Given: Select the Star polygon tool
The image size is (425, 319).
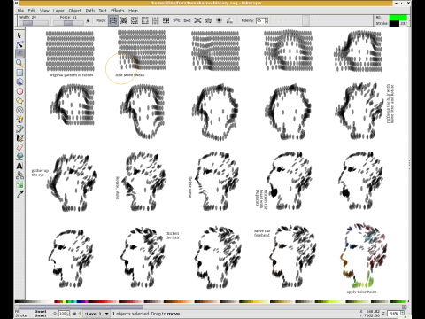Looking at the screenshot, I should click(x=19, y=101).
